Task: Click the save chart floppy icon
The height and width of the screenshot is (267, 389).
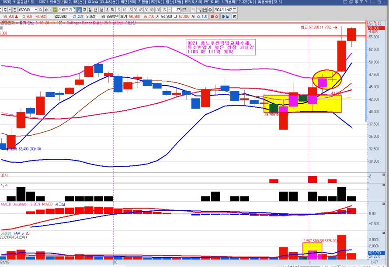Action: [x=205, y=10]
